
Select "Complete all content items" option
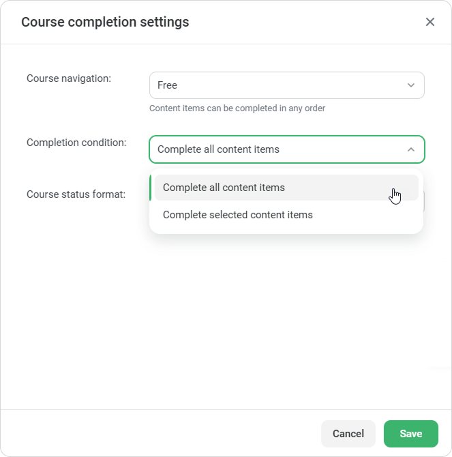(224, 188)
